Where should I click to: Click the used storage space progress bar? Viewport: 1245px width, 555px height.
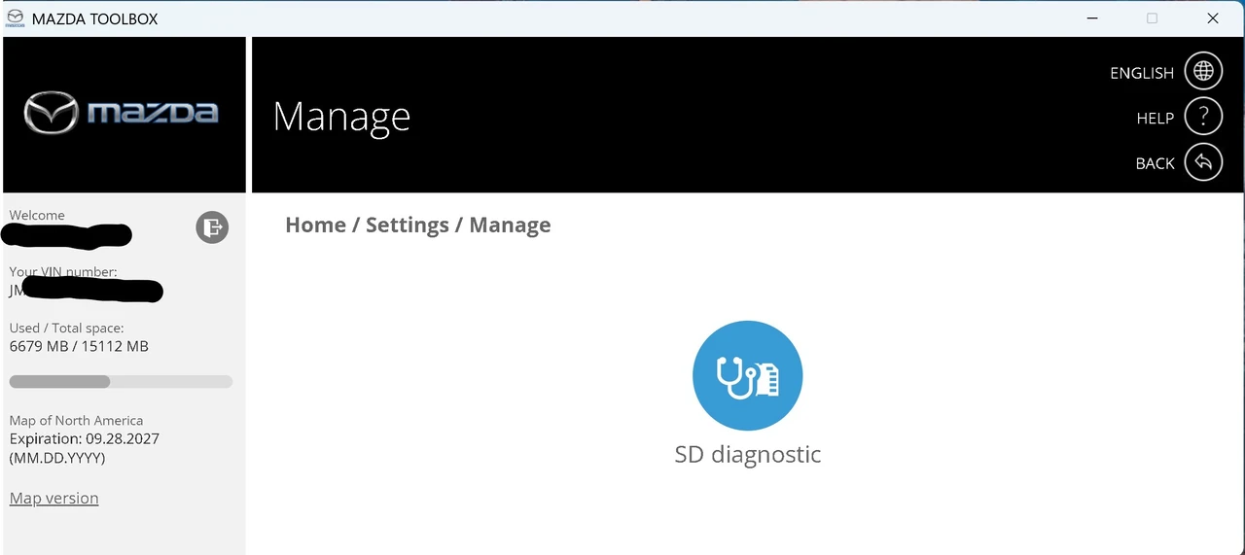tap(121, 381)
